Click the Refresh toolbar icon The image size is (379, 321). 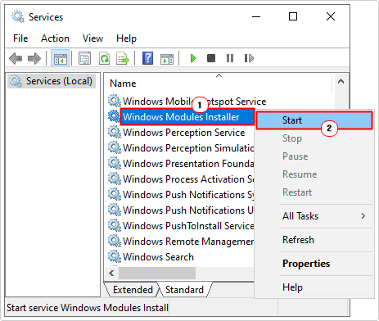coord(104,58)
